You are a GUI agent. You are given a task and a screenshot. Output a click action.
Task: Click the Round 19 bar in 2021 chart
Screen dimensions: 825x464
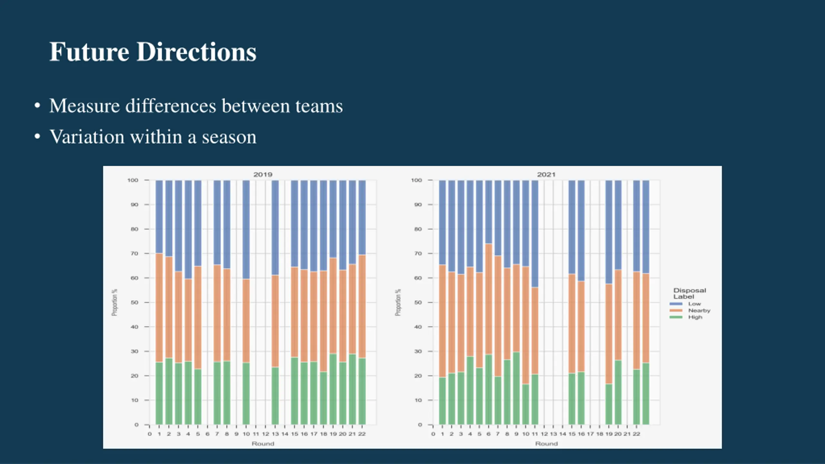(x=609, y=302)
